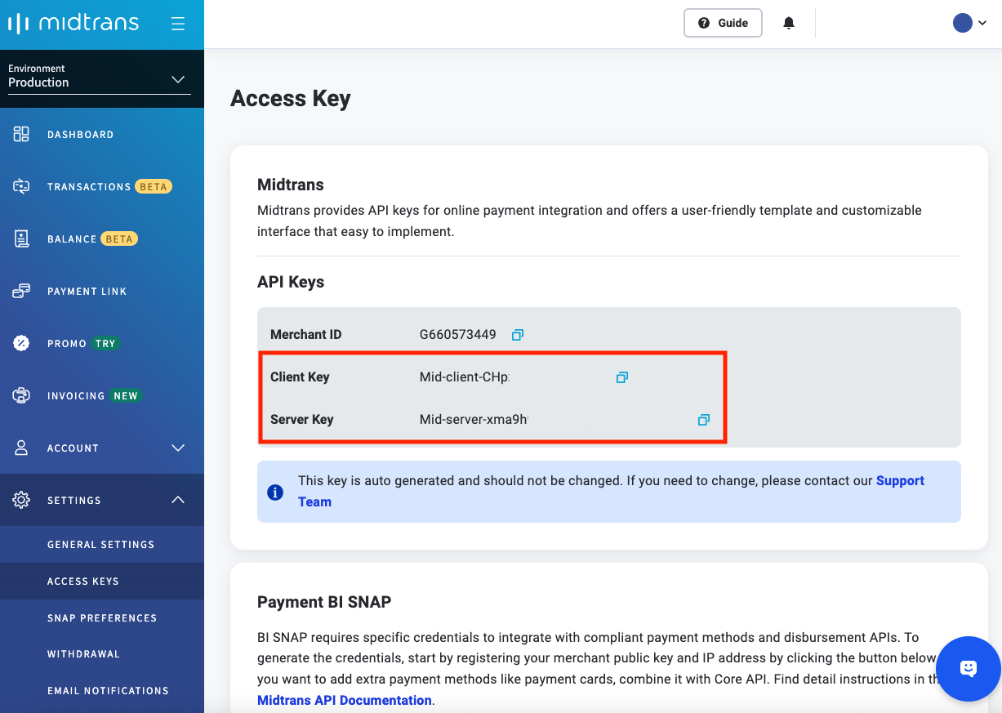Image resolution: width=1002 pixels, height=713 pixels.
Task: Click the Invoicing sidebar icon
Action: (x=21, y=395)
